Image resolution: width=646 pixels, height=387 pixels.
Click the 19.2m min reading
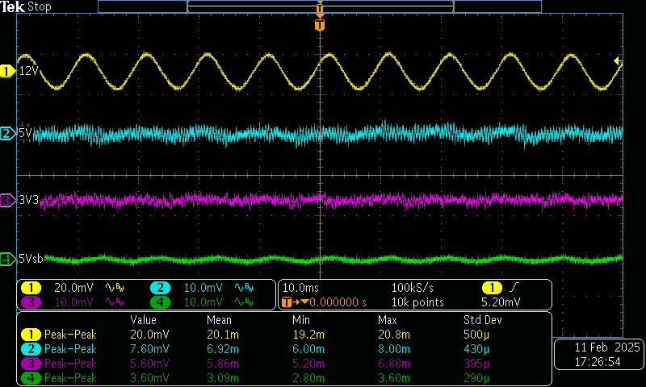click(x=308, y=335)
